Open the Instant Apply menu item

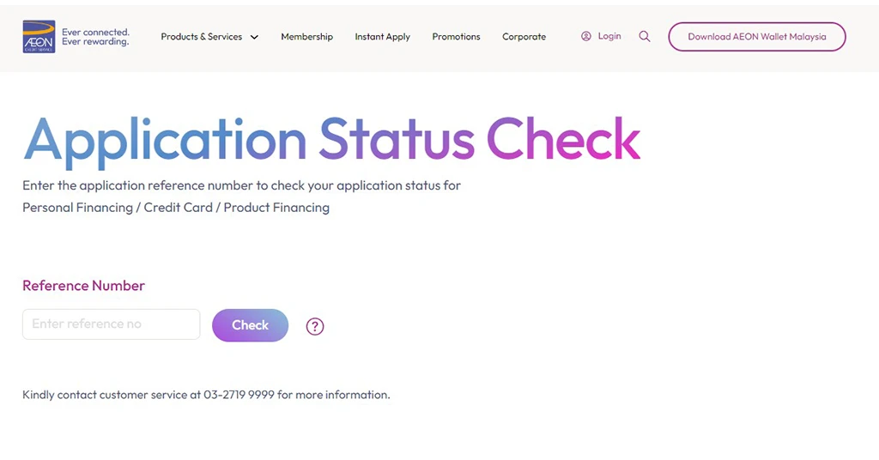coord(382,37)
